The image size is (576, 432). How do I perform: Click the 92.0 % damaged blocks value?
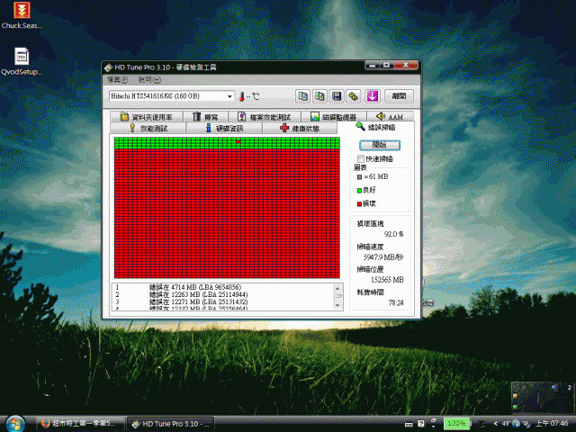click(x=394, y=234)
